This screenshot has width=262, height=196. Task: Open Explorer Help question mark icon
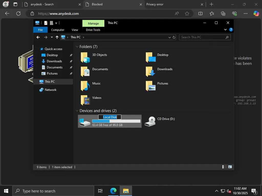[x=231, y=30]
